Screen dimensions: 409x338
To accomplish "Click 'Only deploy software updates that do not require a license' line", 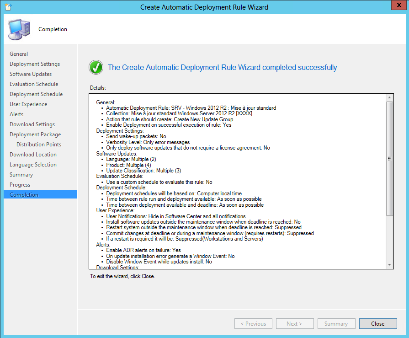I will pyautogui.click(x=188, y=148).
